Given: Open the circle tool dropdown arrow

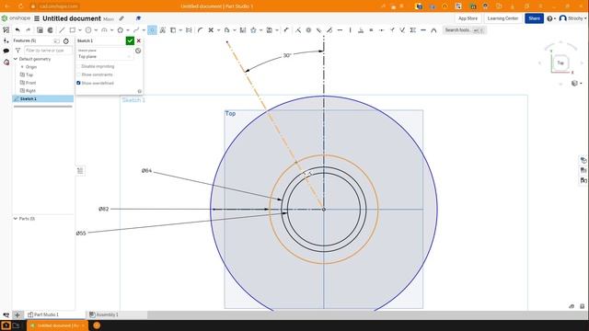Looking at the screenshot, I should point(96,30).
